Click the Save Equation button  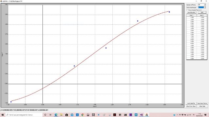(x=191, y=12)
